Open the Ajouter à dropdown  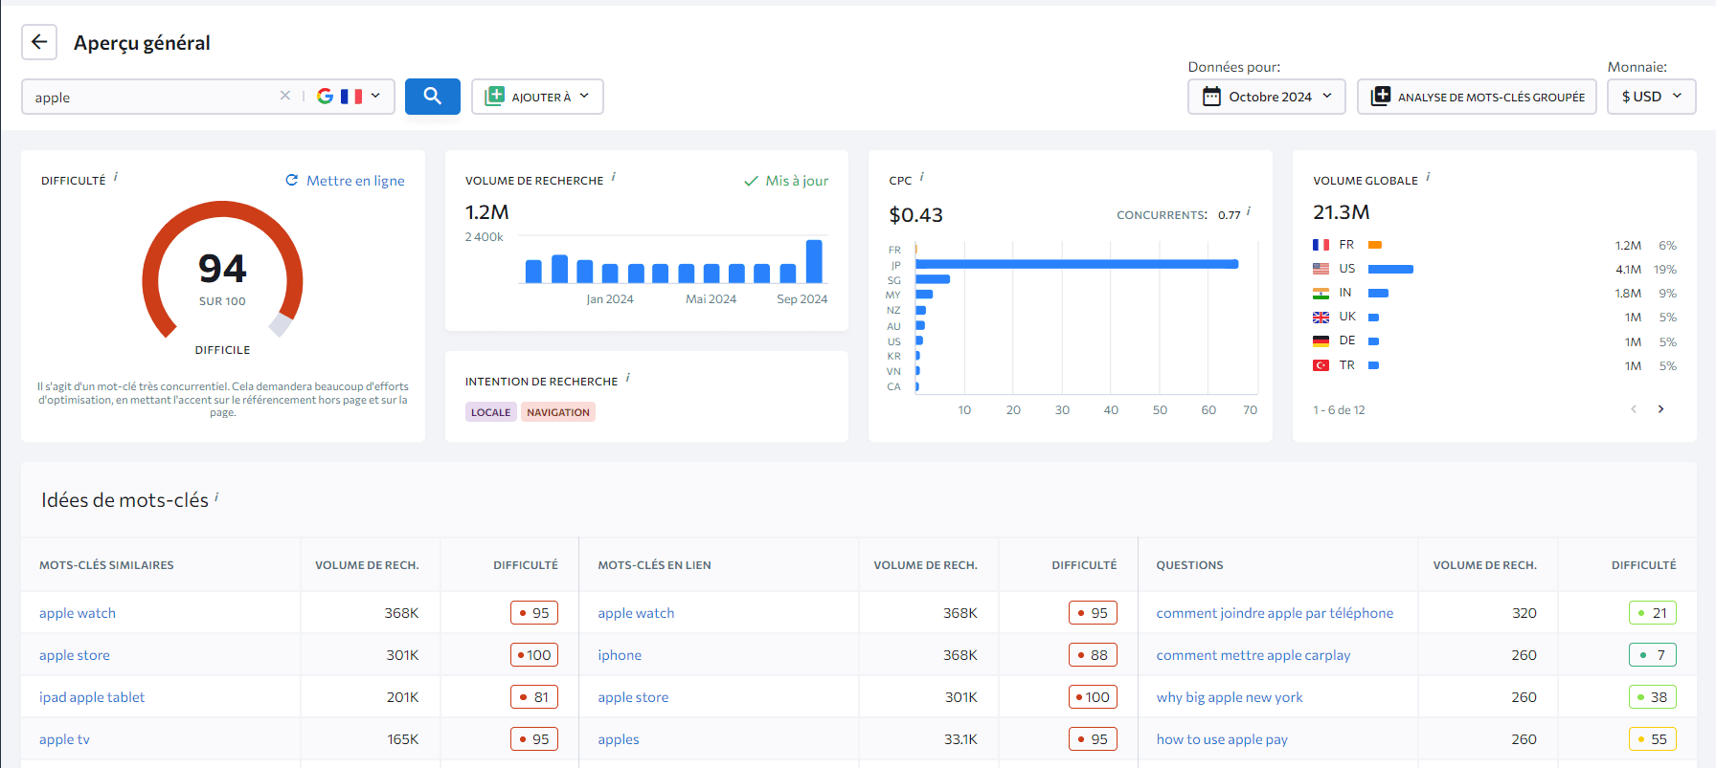click(537, 97)
